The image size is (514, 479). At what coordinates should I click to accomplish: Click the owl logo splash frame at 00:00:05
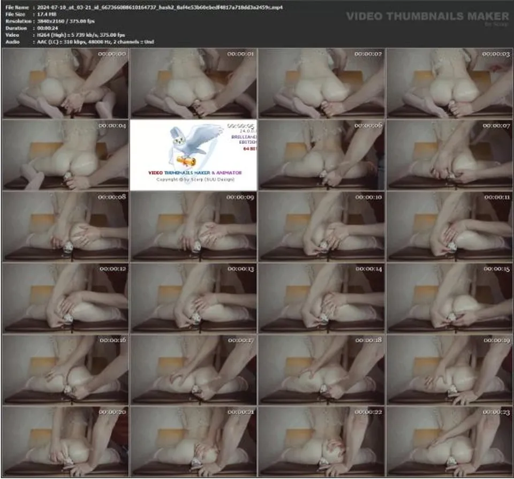tap(193, 155)
